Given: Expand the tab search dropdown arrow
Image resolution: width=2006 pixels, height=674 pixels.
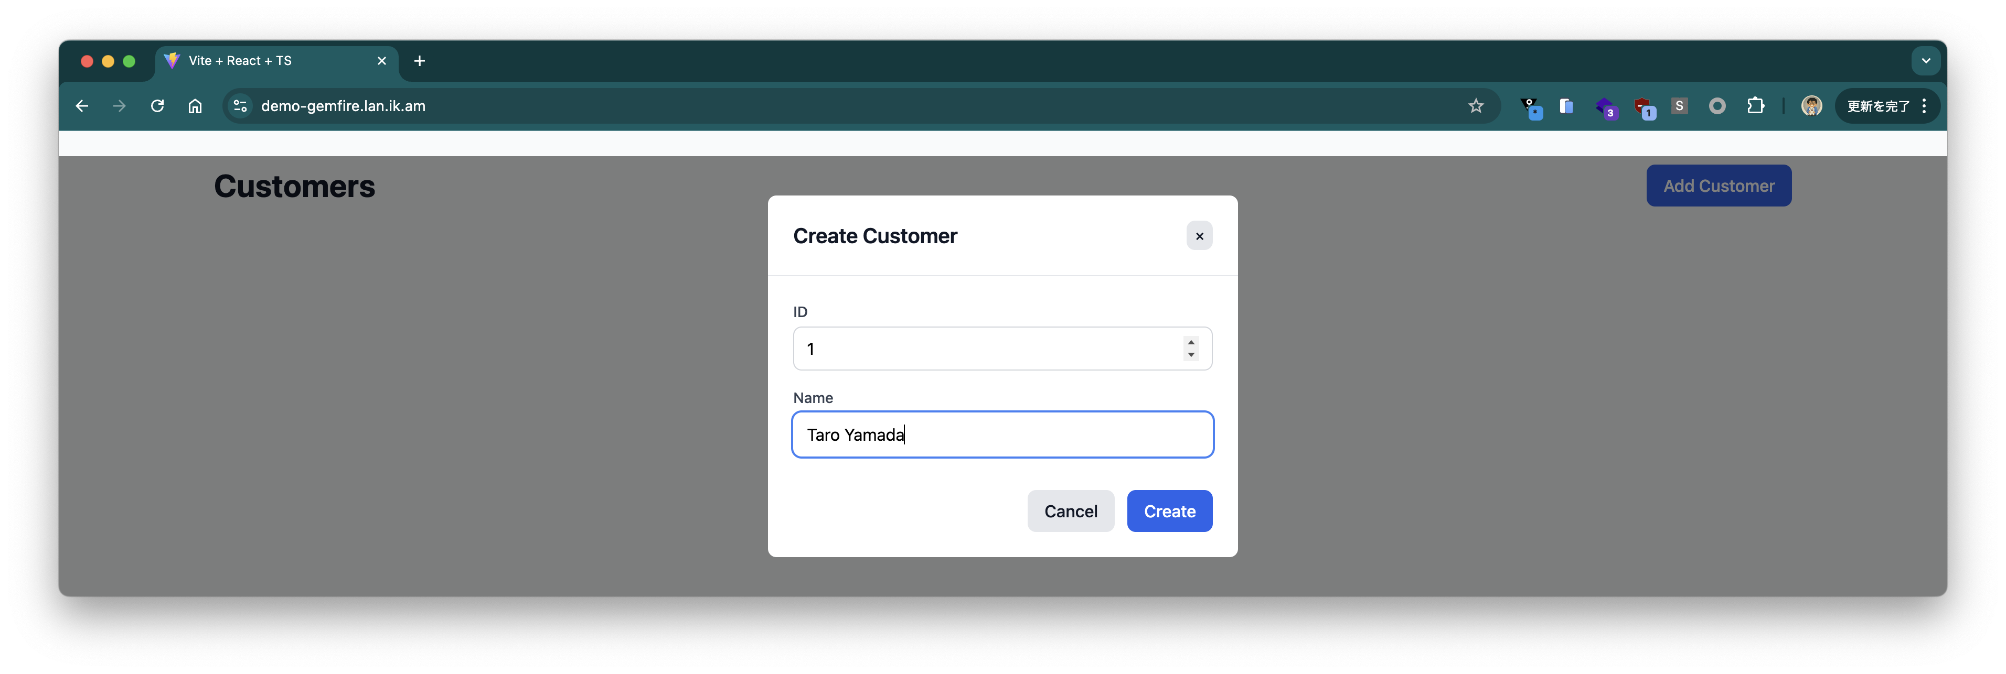Looking at the screenshot, I should (1925, 61).
